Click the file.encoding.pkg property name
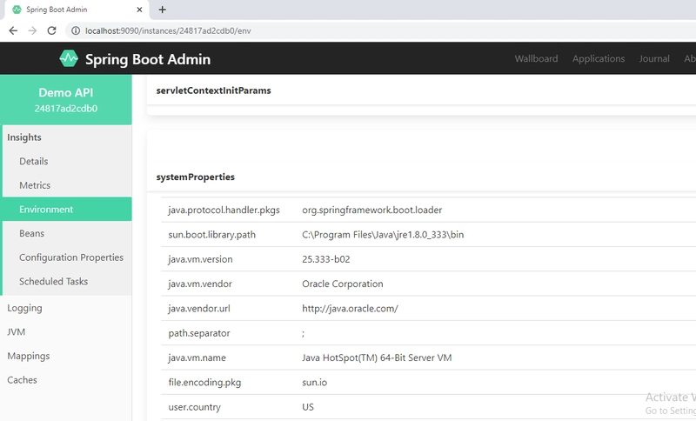Image resolution: width=696 pixels, height=421 pixels. 204,383
